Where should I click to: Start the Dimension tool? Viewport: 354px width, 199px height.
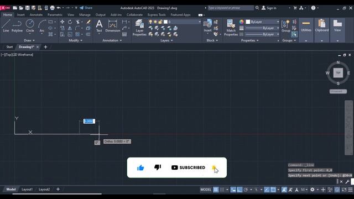pyautogui.click(x=113, y=26)
